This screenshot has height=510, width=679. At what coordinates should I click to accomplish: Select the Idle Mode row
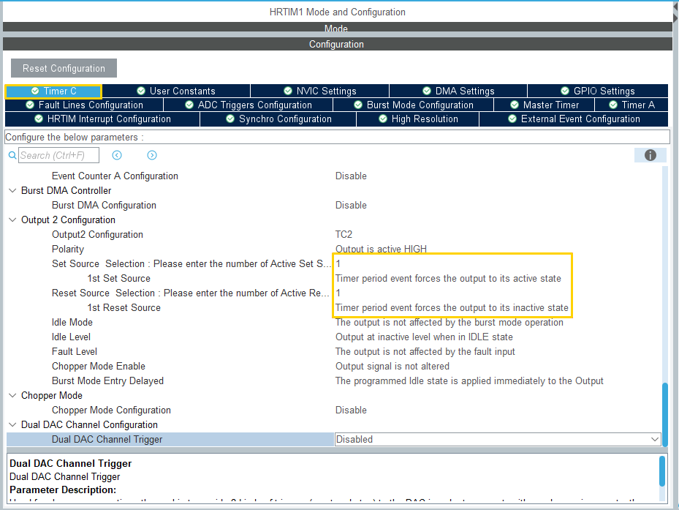coord(333,322)
